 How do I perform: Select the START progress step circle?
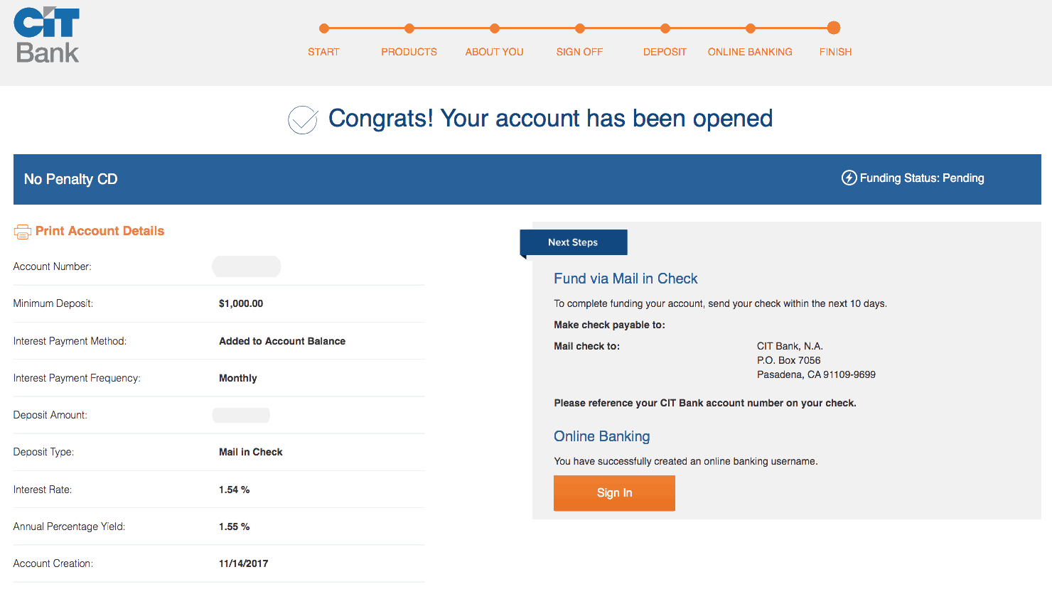[x=324, y=28]
